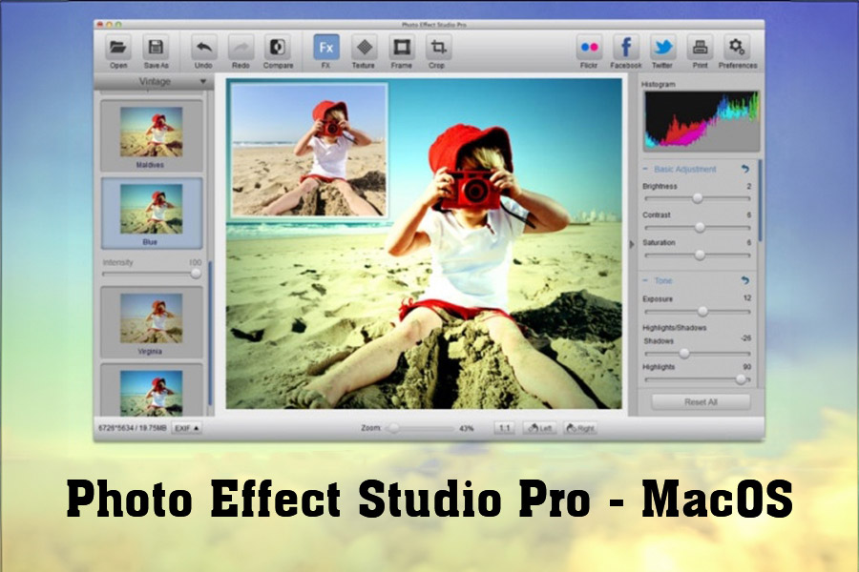Screen dimensions: 859x572
Task: Collapse the Basic Adjustment section
Action: [645, 169]
